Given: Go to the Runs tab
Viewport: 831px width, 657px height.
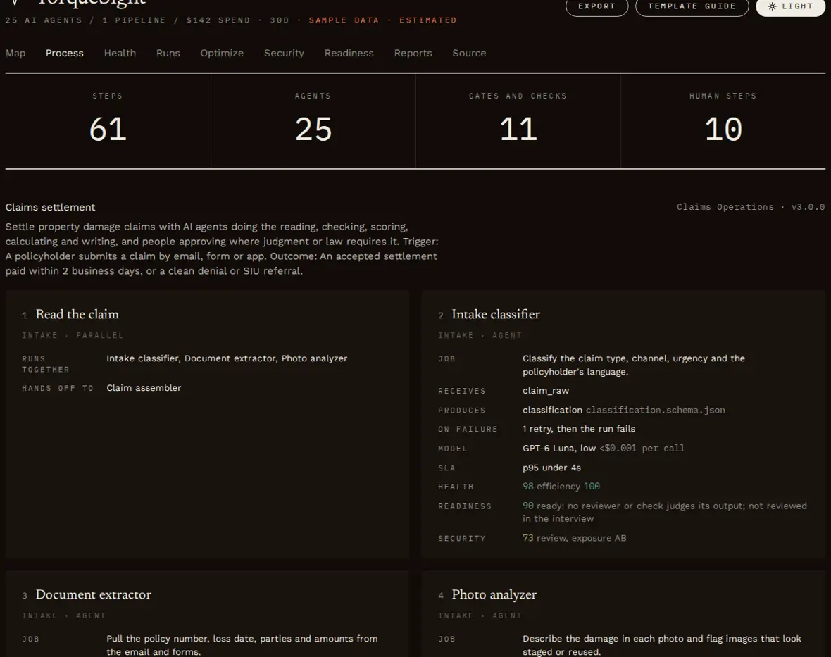Looking at the screenshot, I should [168, 53].
